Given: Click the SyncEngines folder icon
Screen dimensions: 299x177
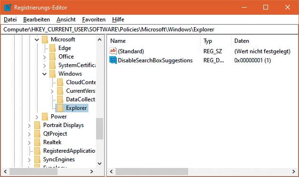Looking at the screenshot, I should (x=38, y=159).
